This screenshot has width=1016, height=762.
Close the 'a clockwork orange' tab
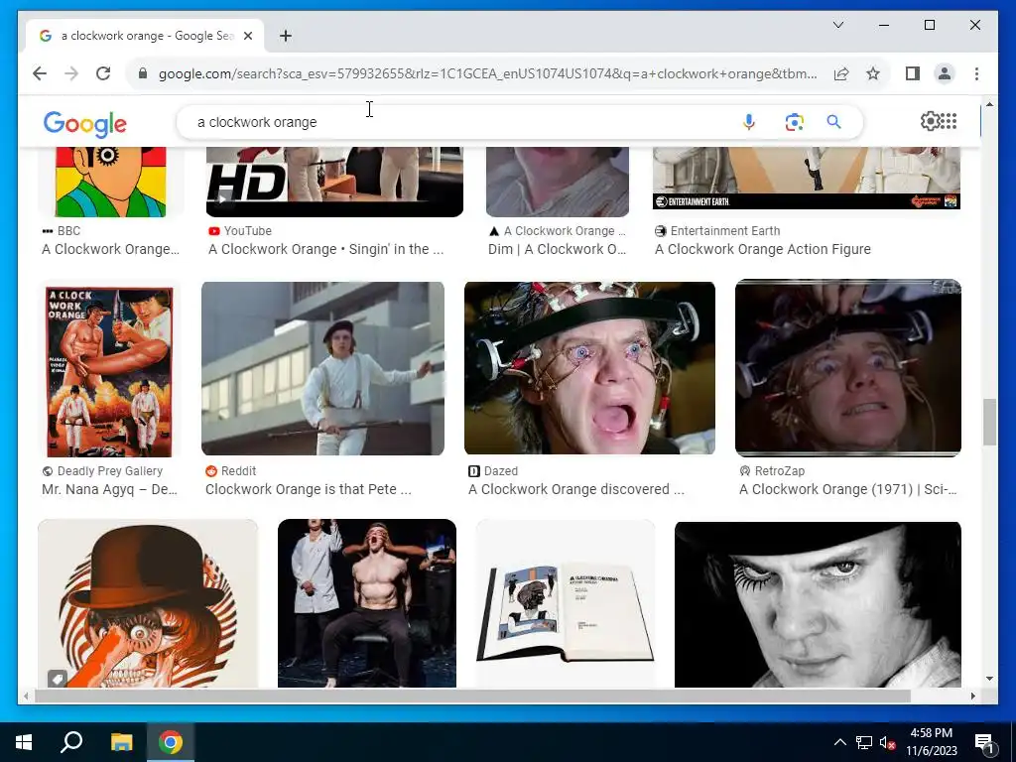tap(247, 36)
